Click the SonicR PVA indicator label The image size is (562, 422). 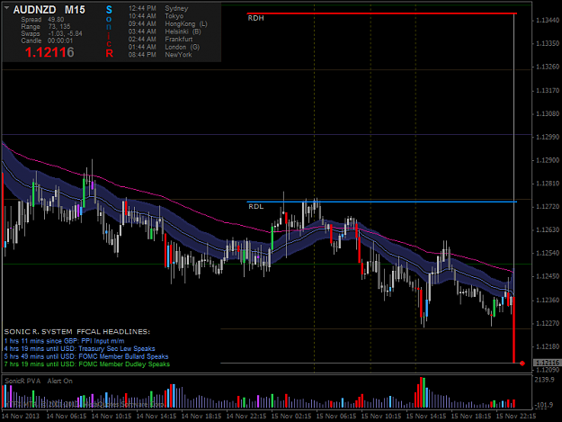click(x=22, y=382)
